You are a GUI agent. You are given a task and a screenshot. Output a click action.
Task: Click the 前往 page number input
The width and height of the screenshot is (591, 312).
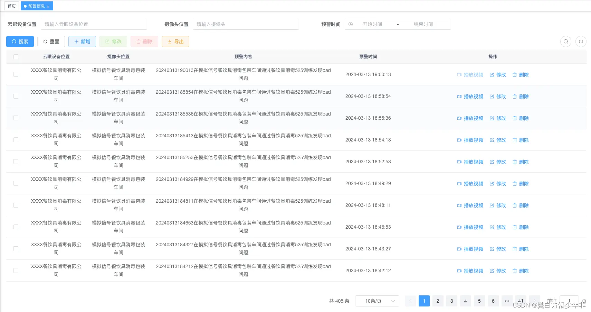569,301
